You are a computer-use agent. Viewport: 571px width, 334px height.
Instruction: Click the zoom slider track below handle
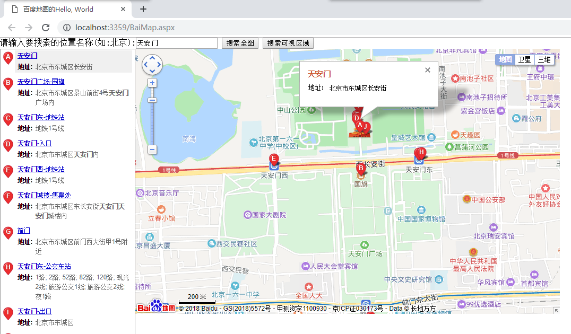152,124
